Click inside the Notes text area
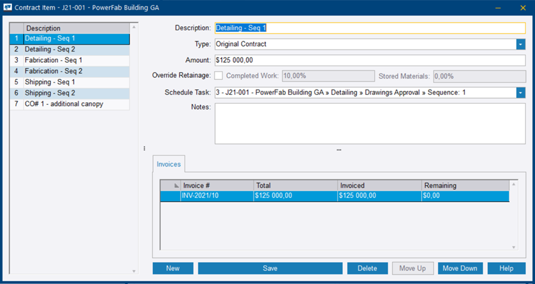535x284 pixels. (x=369, y=124)
